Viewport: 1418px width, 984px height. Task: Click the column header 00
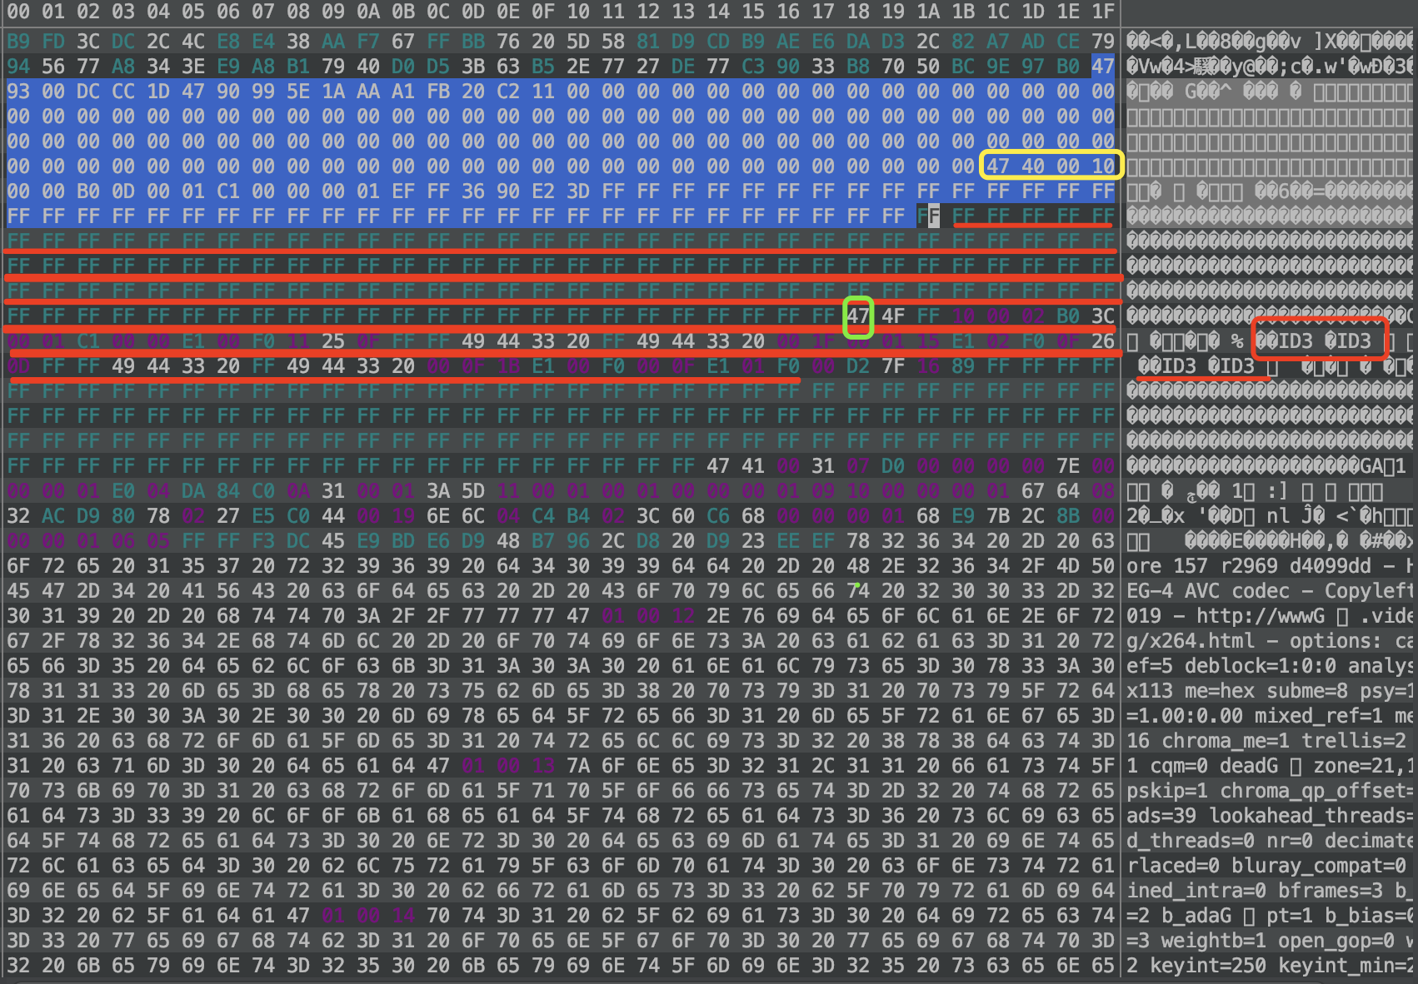point(18,12)
